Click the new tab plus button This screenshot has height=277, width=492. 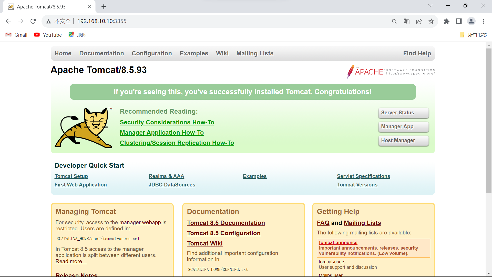(x=104, y=6)
